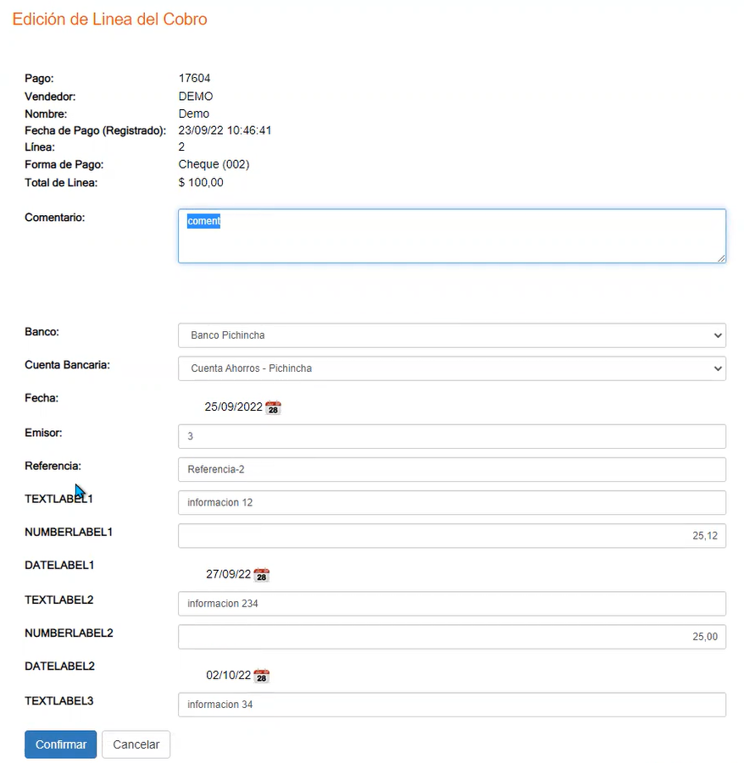Click the Emisor input field
Screen dimensions: 744x763
point(452,436)
